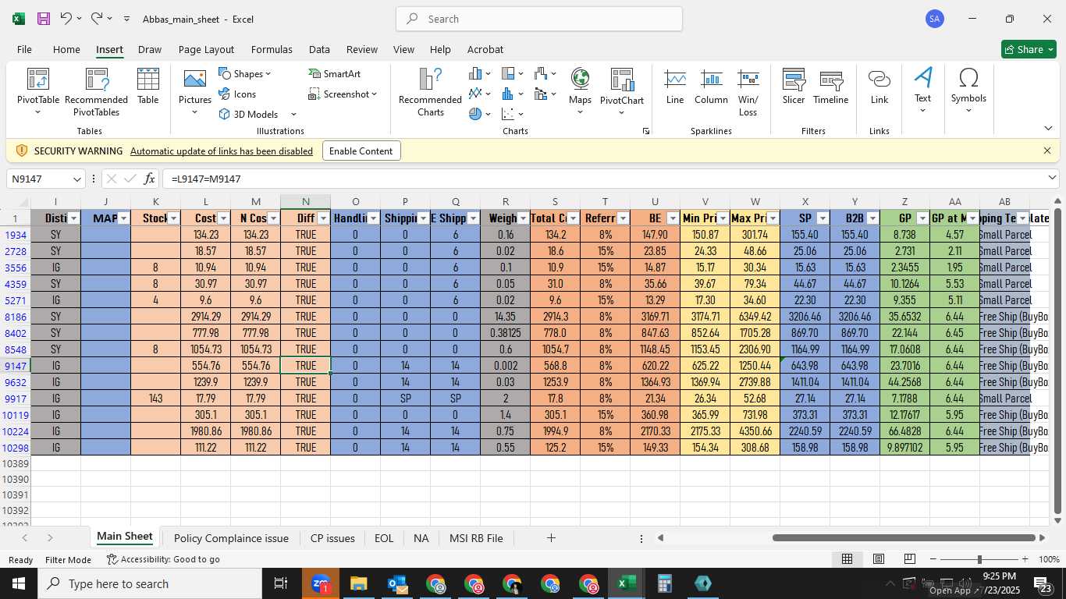The image size is (1066, 599).
Task: Open the Diff column filter dropdown
Action: coord(323,218)
